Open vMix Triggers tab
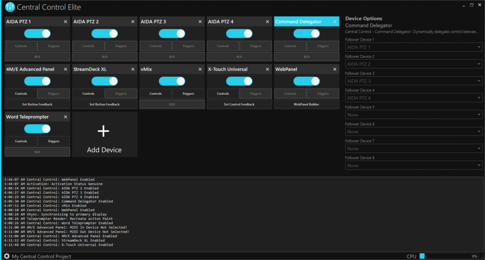 pyautogui.click(x=188, y=93)
